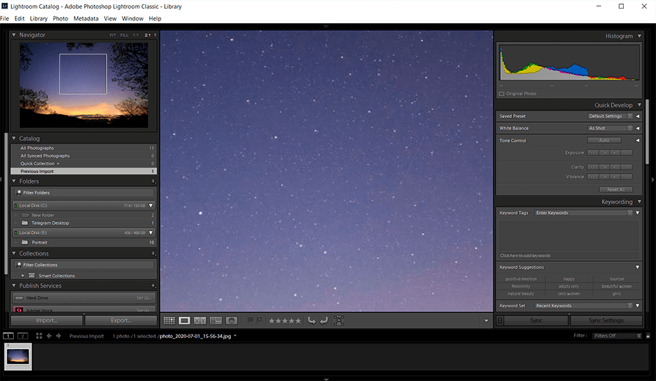Viewport: 656px width, 381px height.
Task: Click the Draw Face Region tool
Action: (x=339, y=320)
